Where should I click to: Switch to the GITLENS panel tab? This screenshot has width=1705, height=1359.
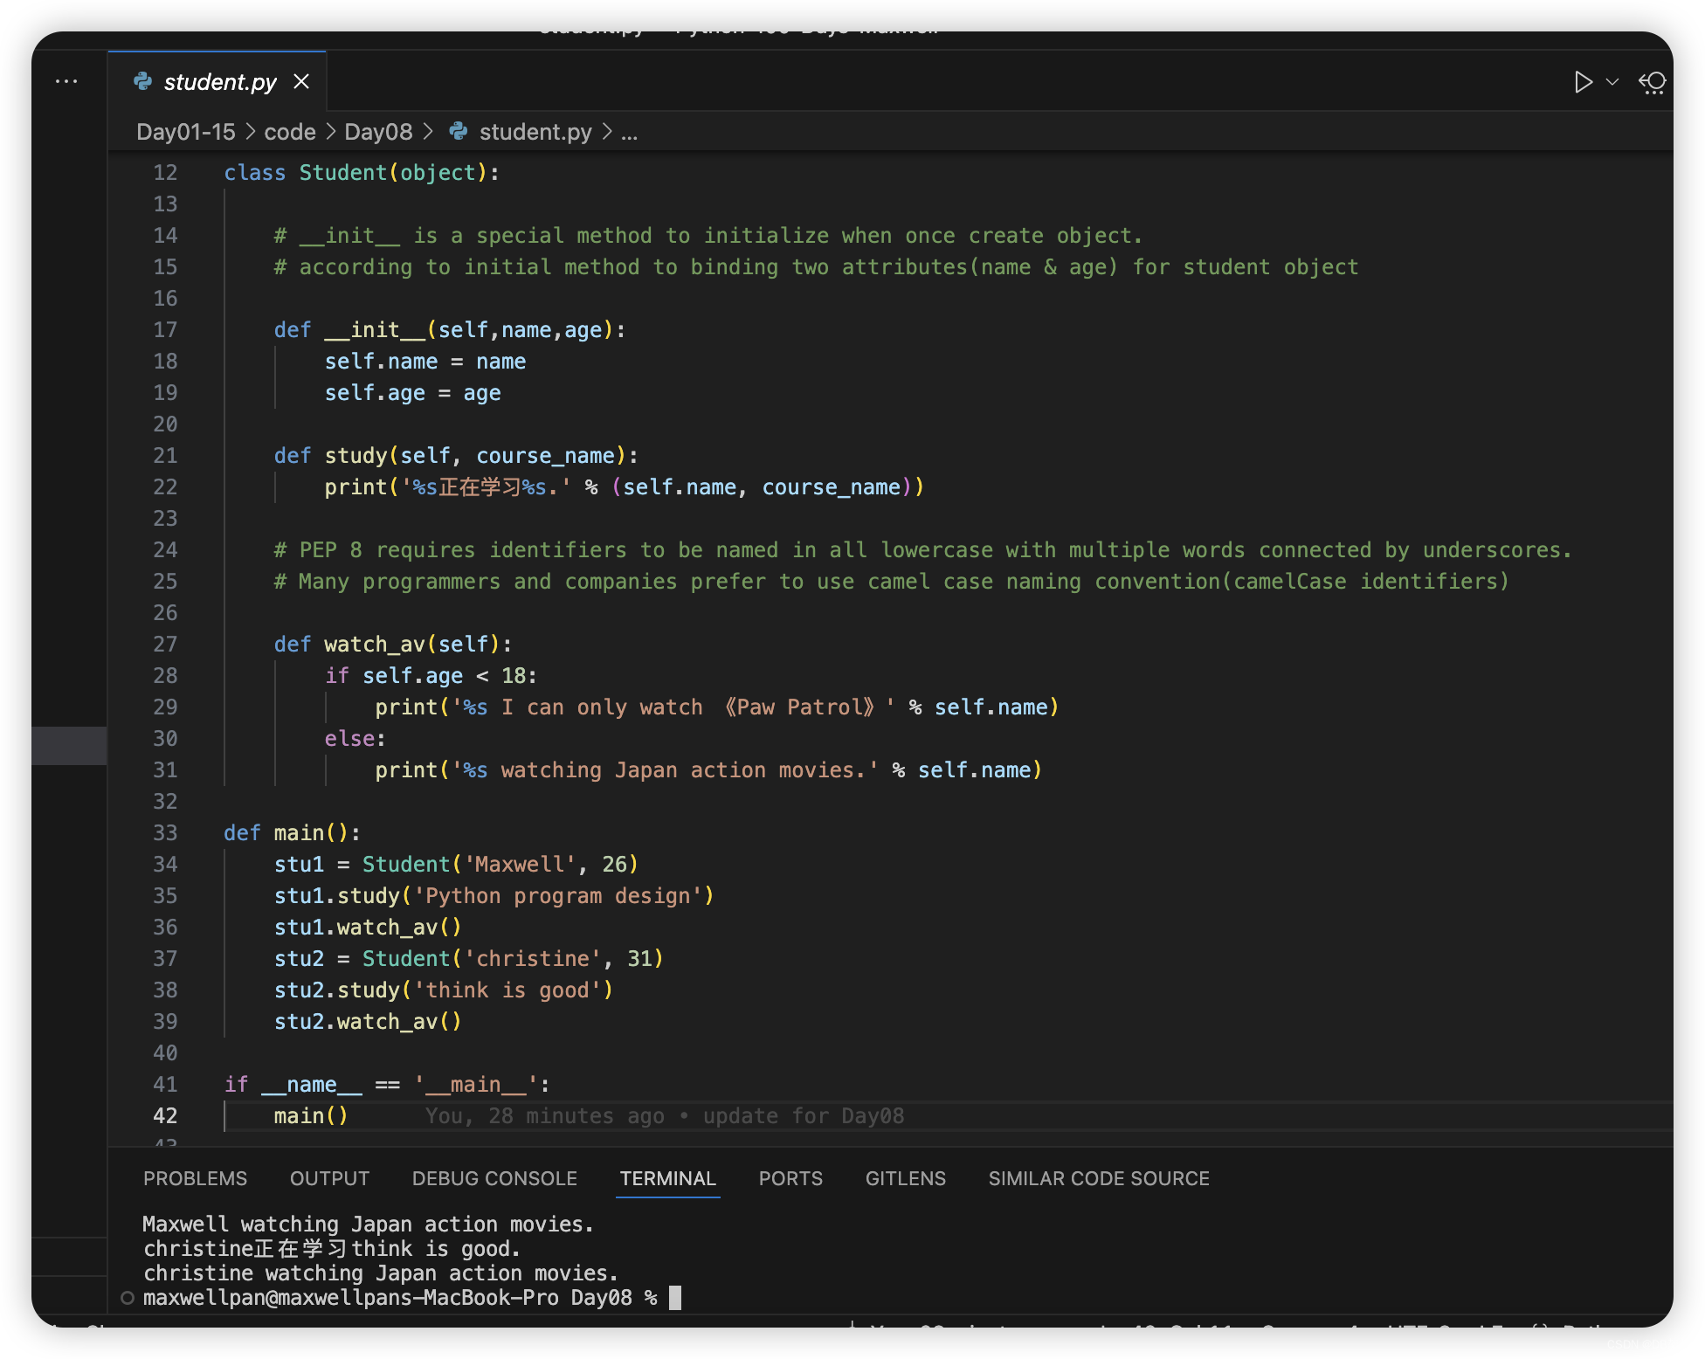click(905, 1178)
